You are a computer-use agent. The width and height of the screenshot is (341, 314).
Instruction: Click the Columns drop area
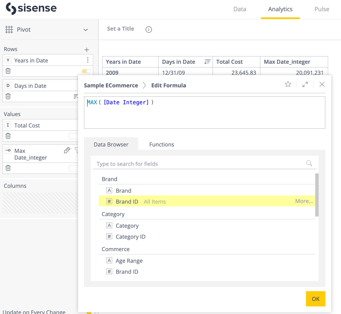(41, 203)
